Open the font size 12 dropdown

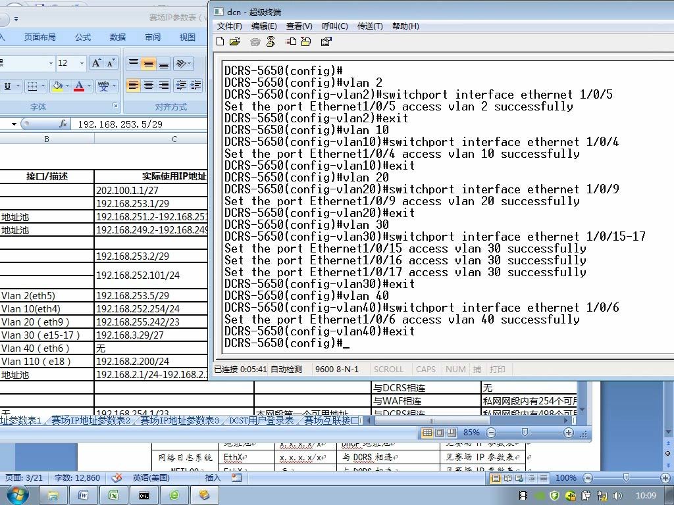(x=82, y=63)
